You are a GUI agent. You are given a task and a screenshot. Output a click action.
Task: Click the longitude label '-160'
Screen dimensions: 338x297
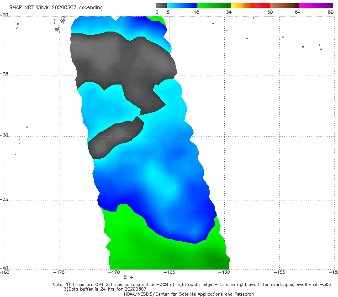pos(224,272)
